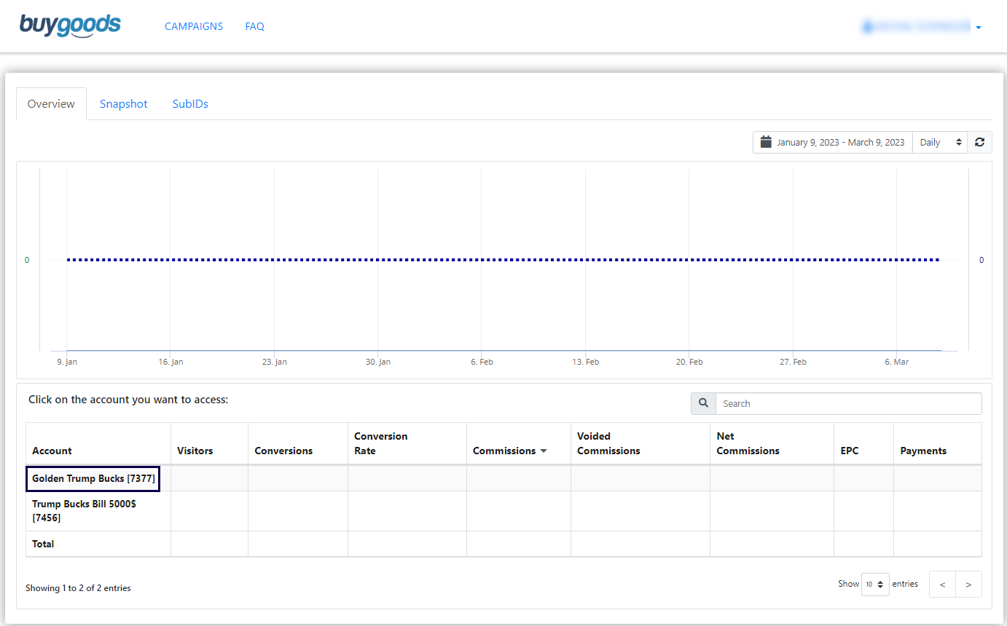Click the calendar icon in date range

(766, 143)
